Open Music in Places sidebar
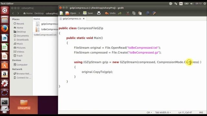This screenshot has height=116, width=207. point(18,44)
